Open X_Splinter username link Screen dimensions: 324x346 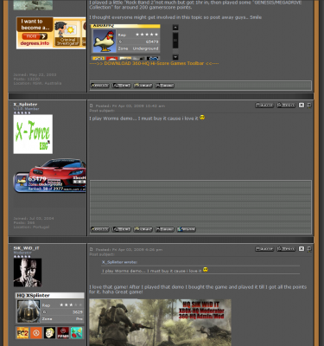pos(25,104)
